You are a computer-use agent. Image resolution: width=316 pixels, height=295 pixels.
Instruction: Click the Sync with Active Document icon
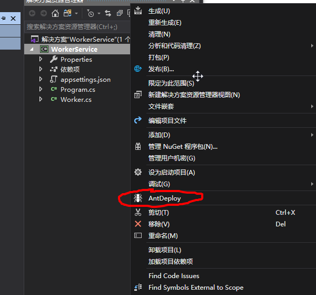[108, 13]
